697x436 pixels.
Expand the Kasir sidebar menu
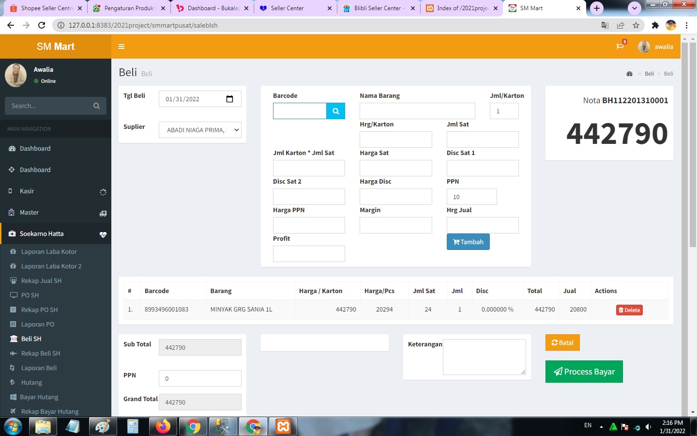click(x=56, y=191)
